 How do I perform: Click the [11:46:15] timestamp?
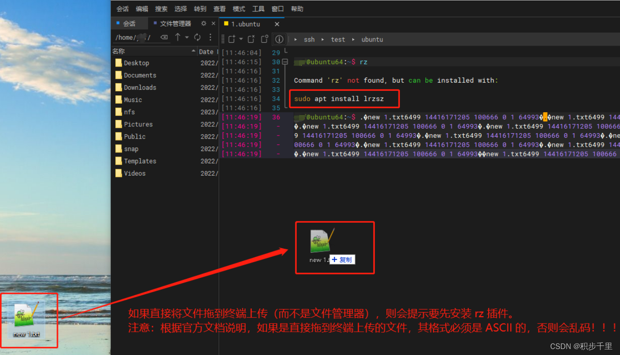click(241, 62)
